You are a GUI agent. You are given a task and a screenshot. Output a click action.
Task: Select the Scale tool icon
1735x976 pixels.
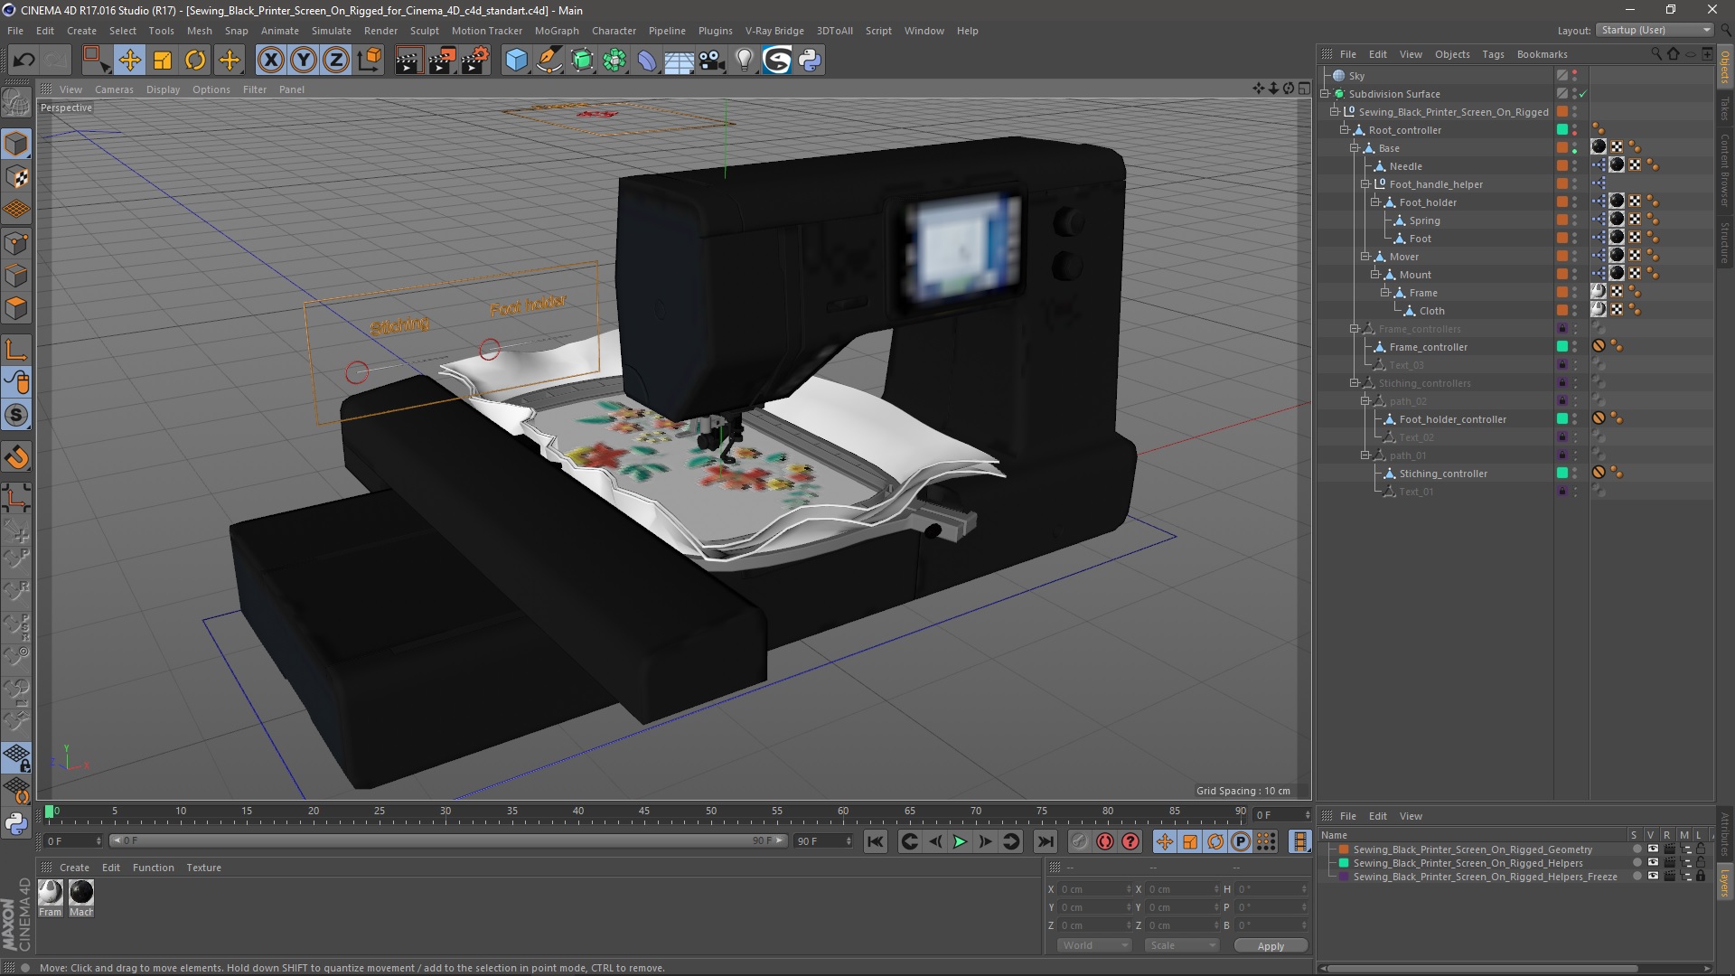point(163,61)
